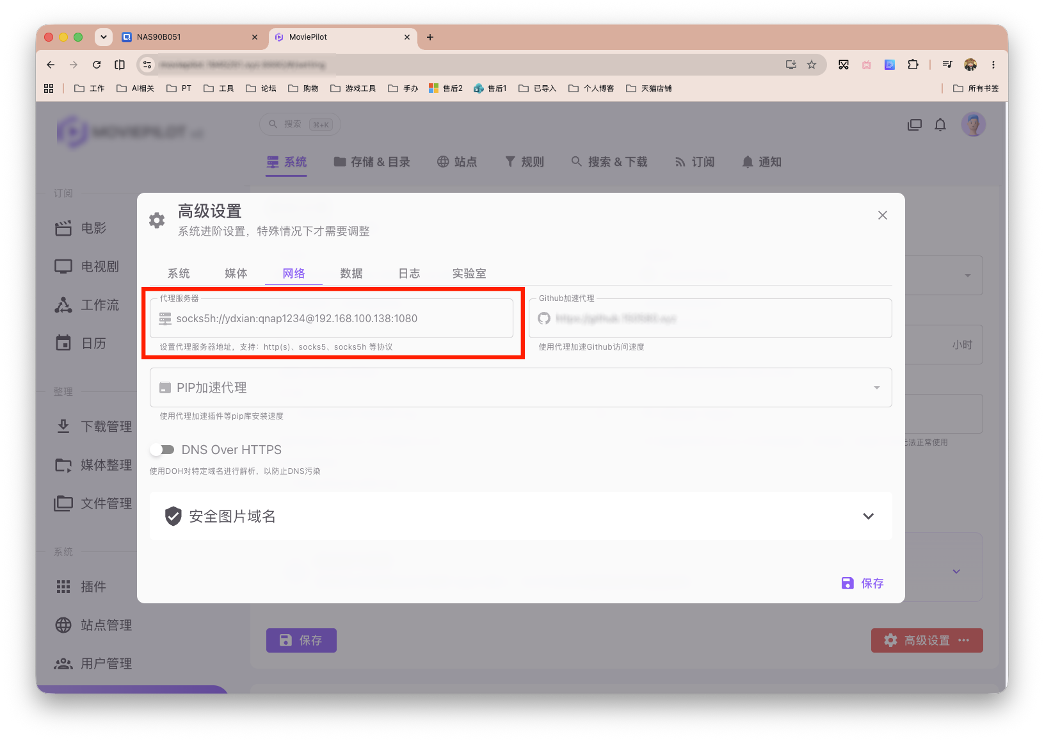Toggle the browser side panel icon
Screen dimensions: 1044x741
pos(120,65)
